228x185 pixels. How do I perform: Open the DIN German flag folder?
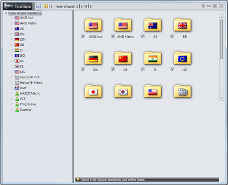[93, 58]
